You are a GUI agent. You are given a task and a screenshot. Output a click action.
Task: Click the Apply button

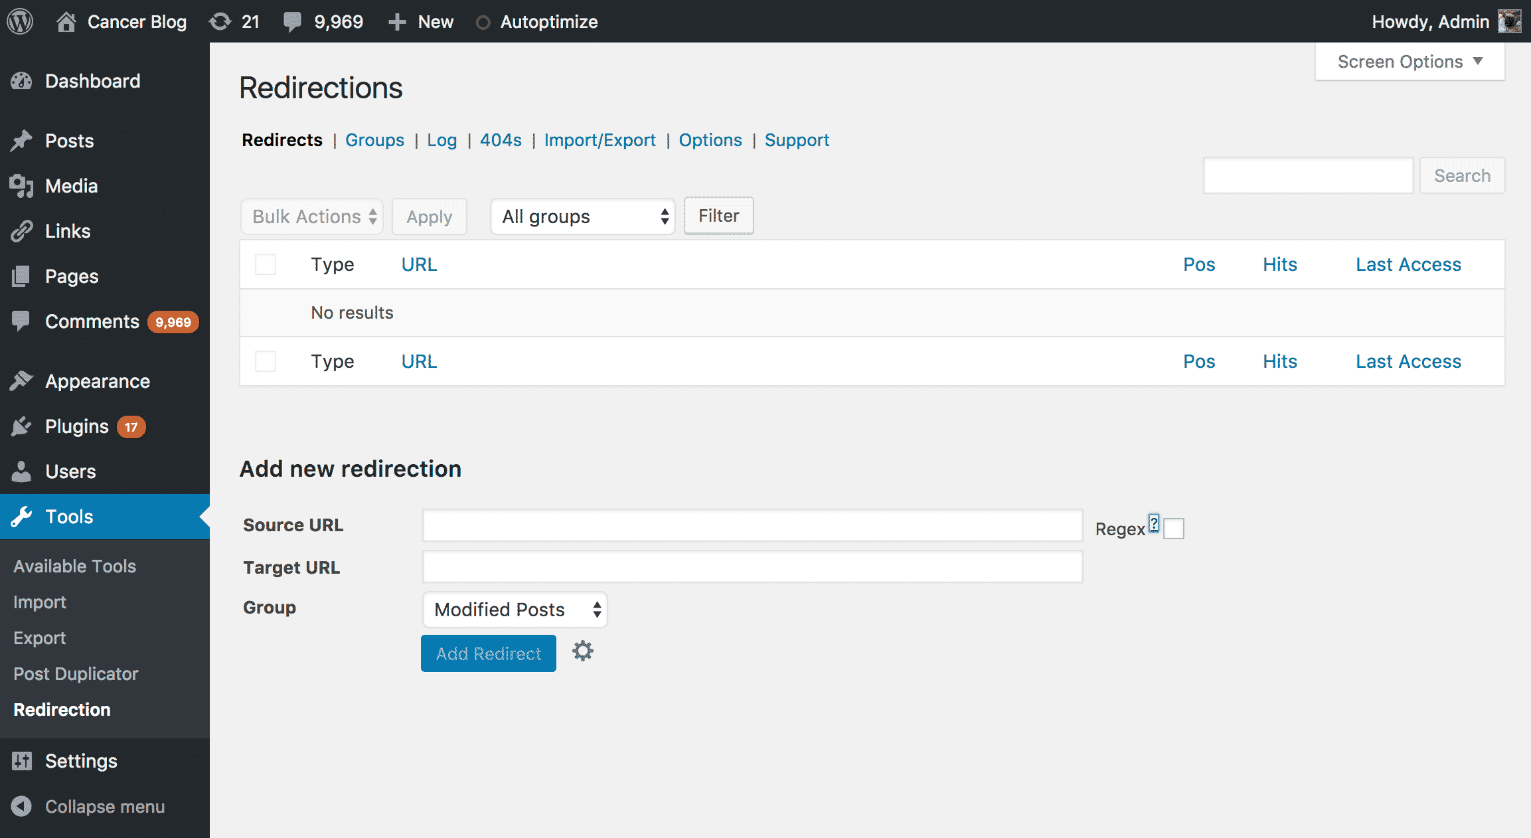[430, 216]
